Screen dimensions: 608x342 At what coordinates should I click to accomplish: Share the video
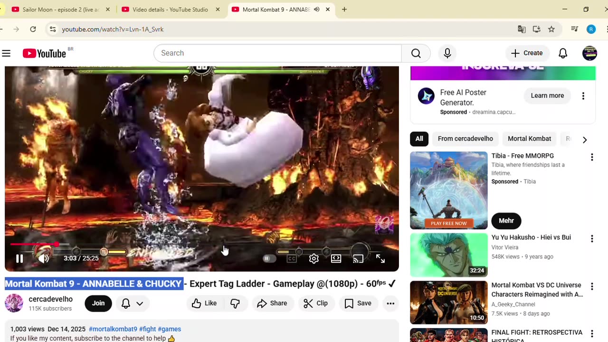[272, 304]
